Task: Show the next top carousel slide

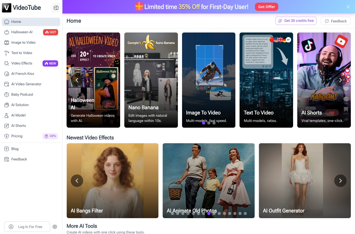Action: point(340,80)
